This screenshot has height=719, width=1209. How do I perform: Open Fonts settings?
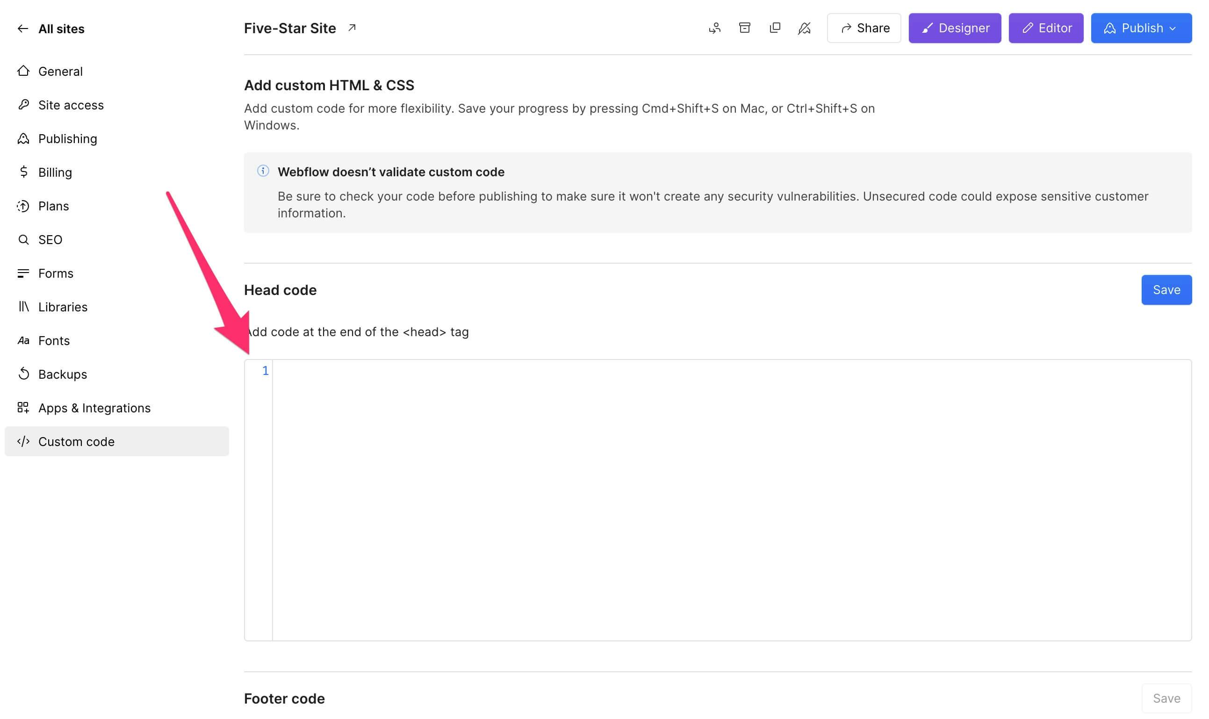click(x=116, y=341)
